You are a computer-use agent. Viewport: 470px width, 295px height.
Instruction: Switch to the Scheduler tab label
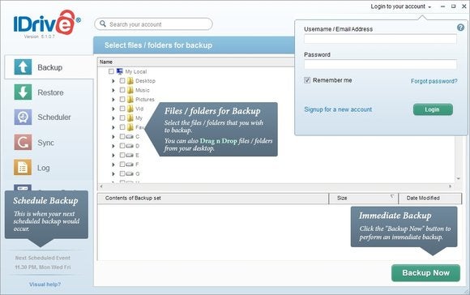[x=54, y=118]
